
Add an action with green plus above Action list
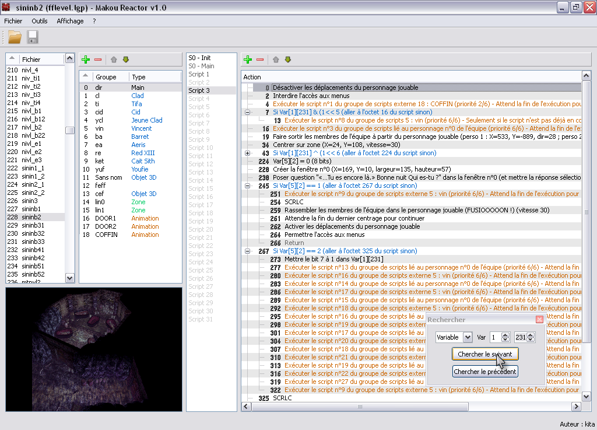point(248,60)
